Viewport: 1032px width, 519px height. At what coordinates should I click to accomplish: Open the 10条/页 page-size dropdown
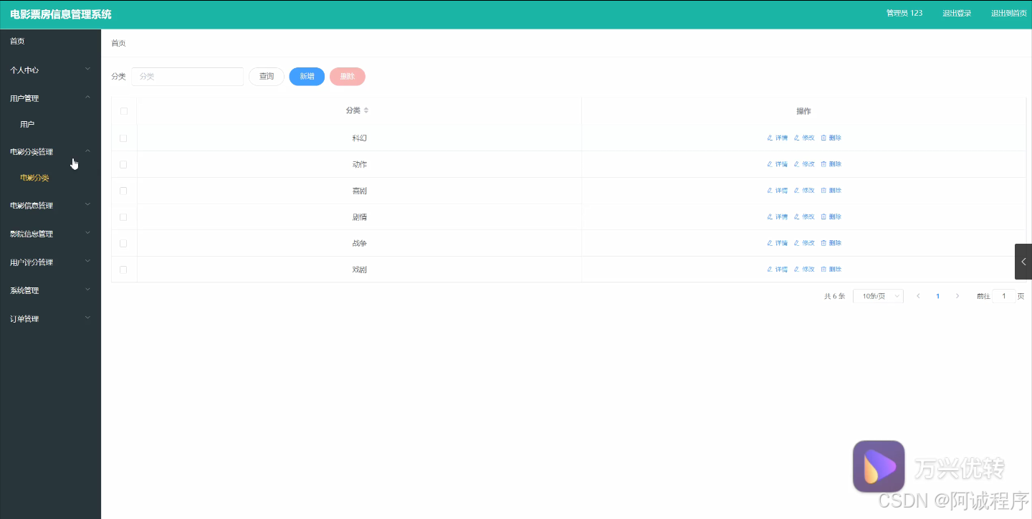(878, 295)
